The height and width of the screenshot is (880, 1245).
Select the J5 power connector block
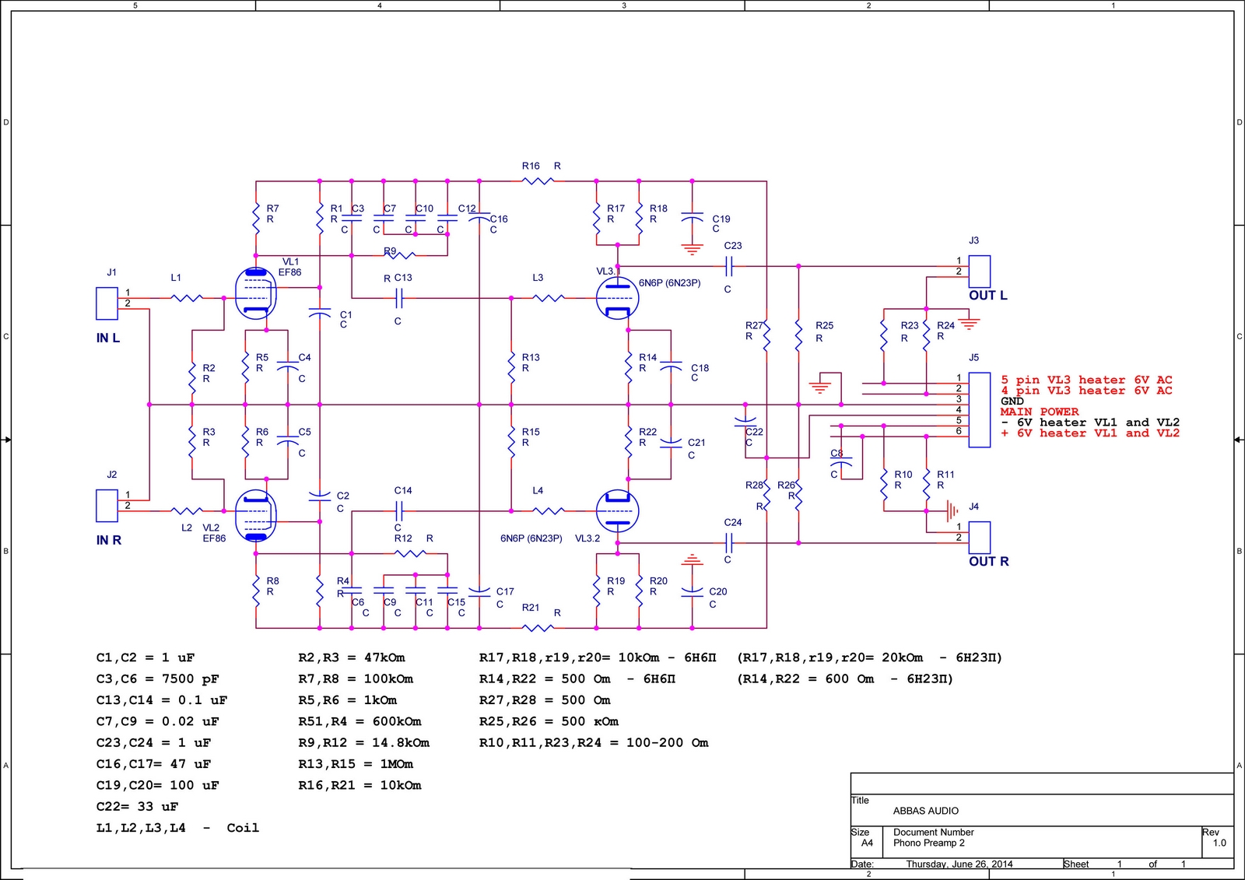[980, 410]
